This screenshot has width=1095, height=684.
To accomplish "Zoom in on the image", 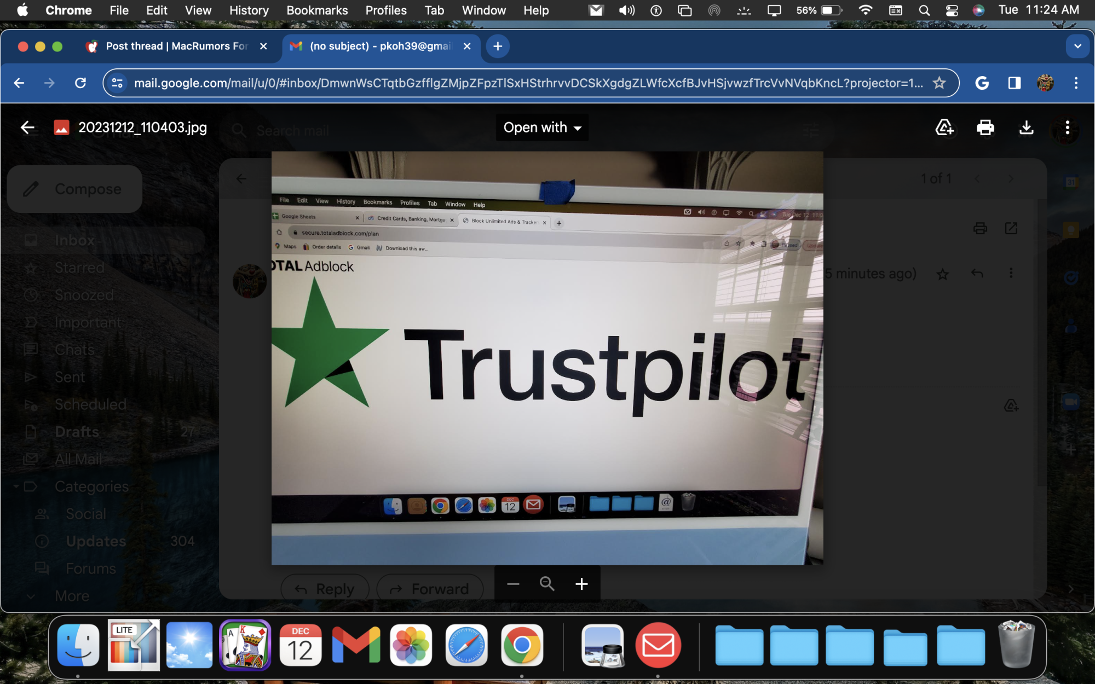I will click(x=581, y=584).
